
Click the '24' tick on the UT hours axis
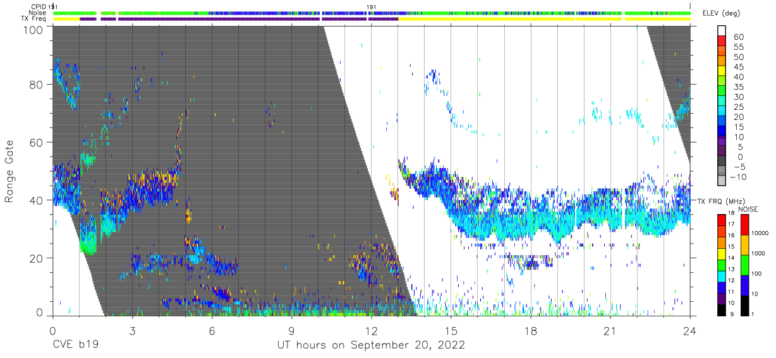pos(690,331)
